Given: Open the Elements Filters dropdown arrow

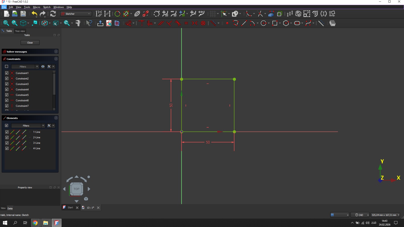Looking at the screenshot, I should 43,126.
